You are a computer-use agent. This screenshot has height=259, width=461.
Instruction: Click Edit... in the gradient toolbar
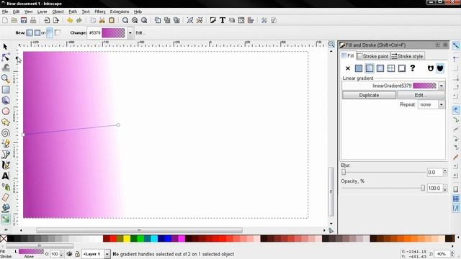[x=140, y=33]
